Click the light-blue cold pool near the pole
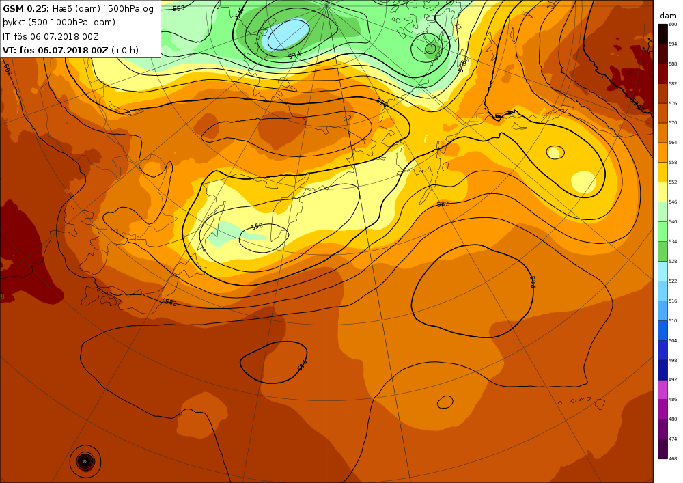Image resolution: width=683 pixels, height=483 pixels. pos(285,34)
